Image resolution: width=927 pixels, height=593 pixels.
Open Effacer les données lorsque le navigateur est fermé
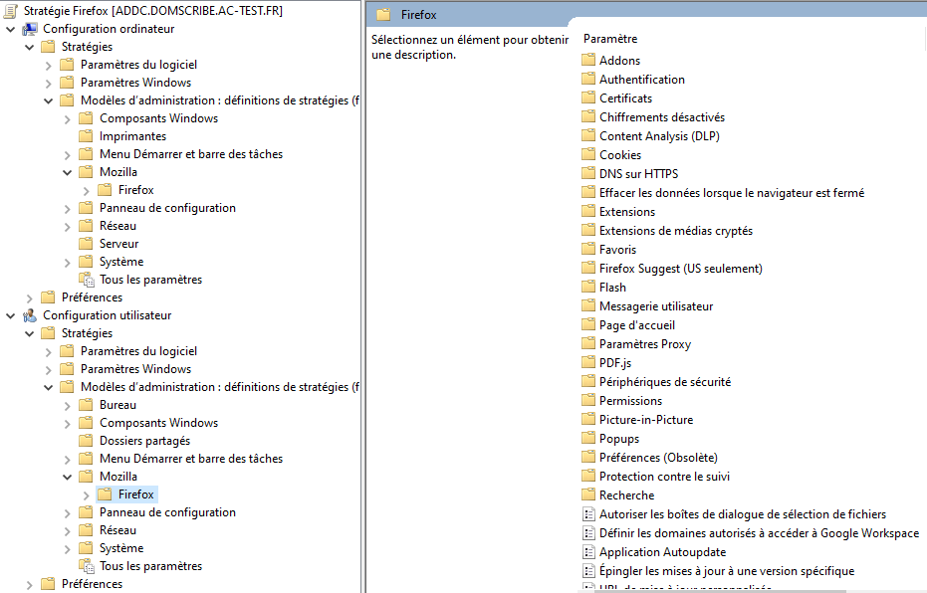click(x=732, y=193)
